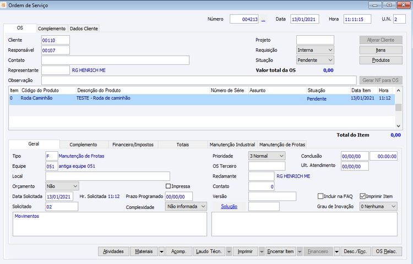413x264 pixels.
Task: Click the item list scroll down arrow
Action: (398, 126)
